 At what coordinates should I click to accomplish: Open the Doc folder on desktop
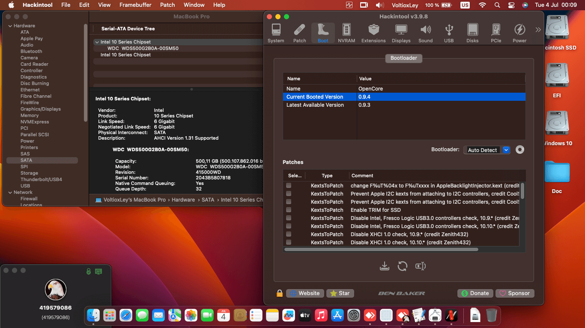(x=557, y=177)
